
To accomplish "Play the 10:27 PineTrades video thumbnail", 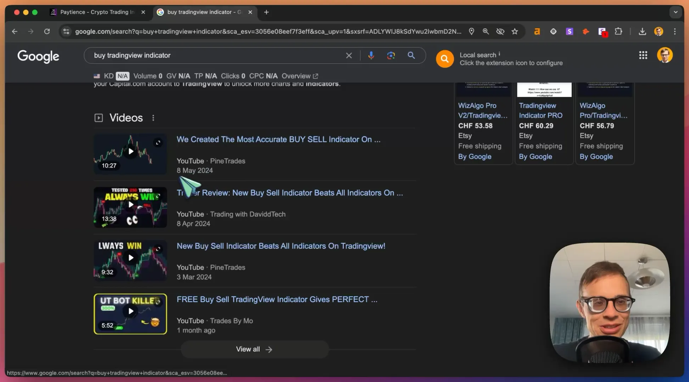I will (x=130, y=153).
